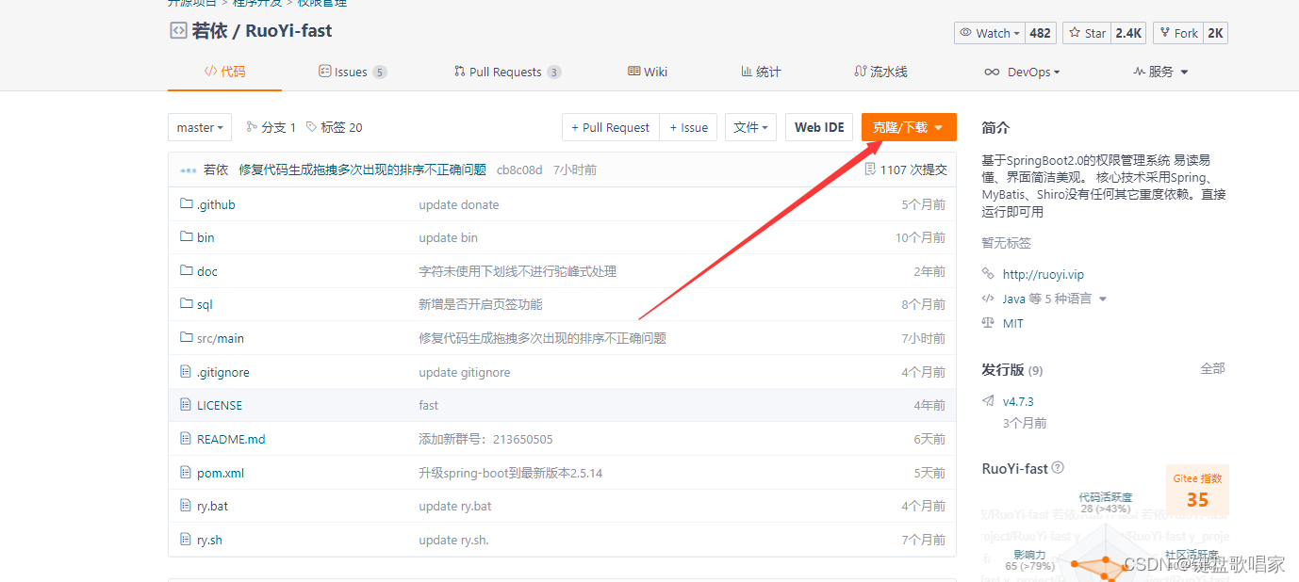This screenshot has height=582, width=1299.
Task: Open the master branch dropdown
Action: pyautogui.click(x=200, y=127)
